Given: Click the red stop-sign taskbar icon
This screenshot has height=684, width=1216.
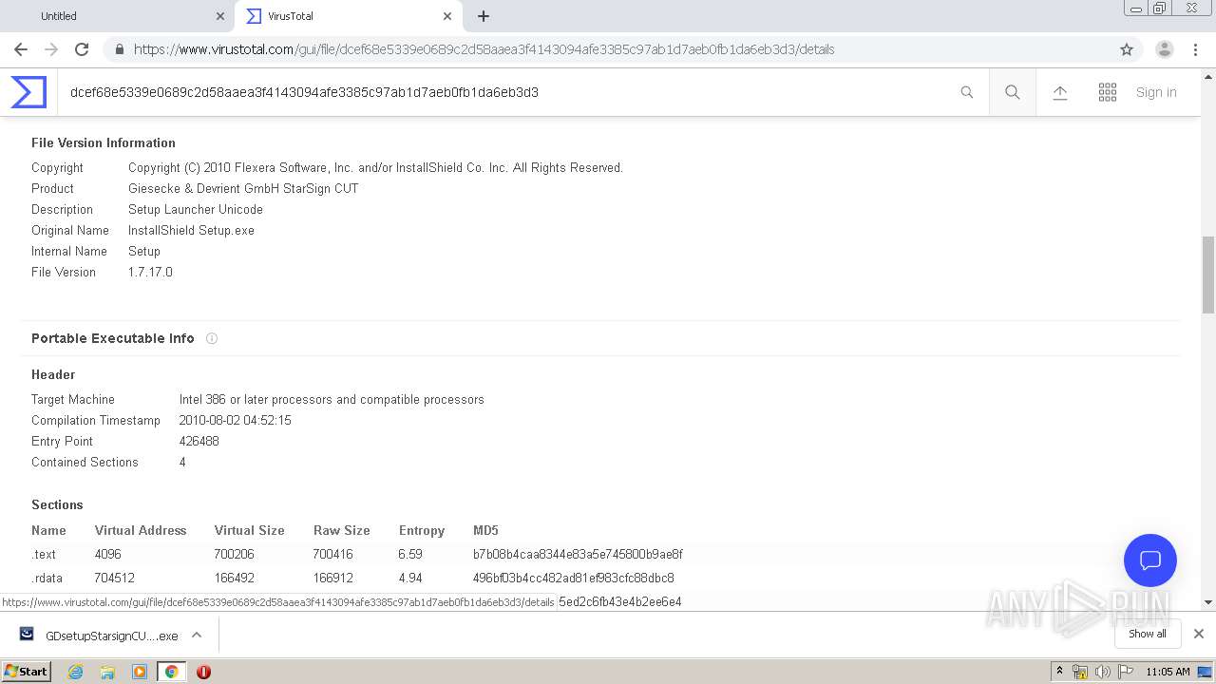Looking at the screenshot, I should pos(203,672).
